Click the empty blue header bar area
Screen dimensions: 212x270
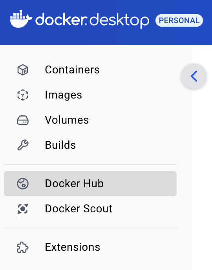[x=106, y=37]
